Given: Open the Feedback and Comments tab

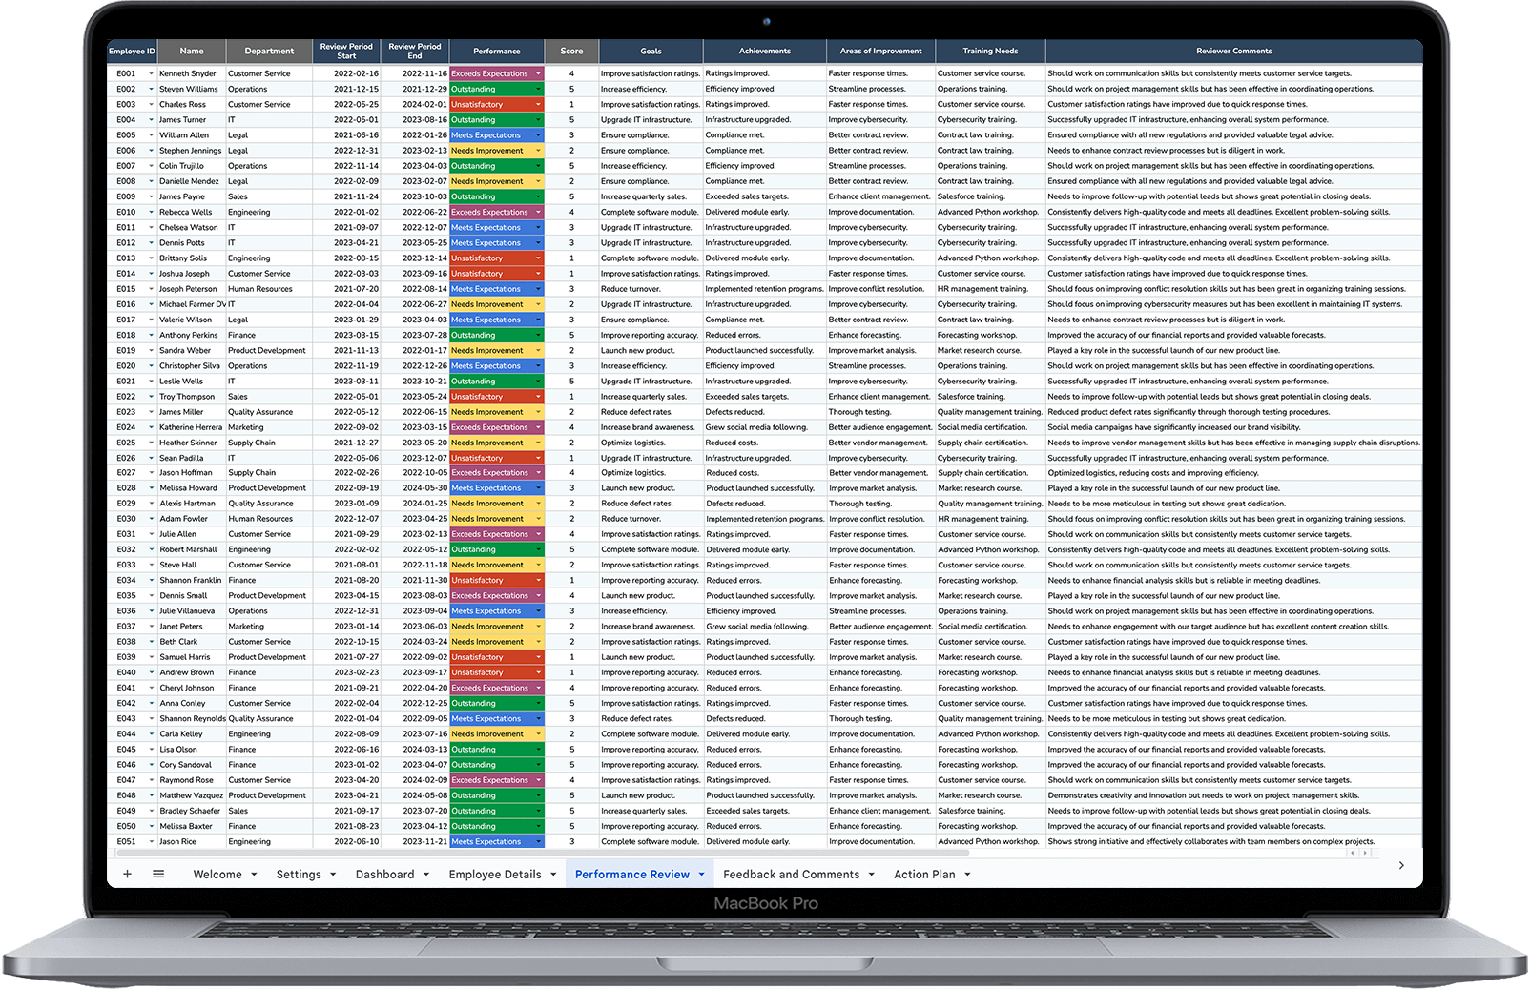Looking at the screenshot, I should [x=792, y=874].
